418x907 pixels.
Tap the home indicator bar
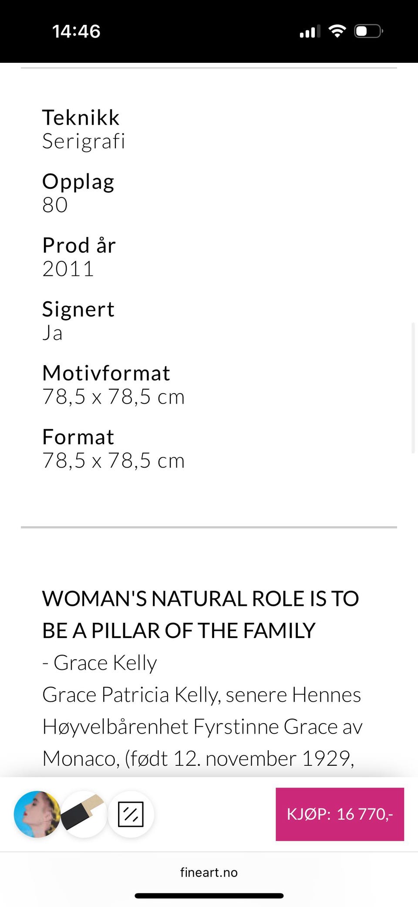pyautogui.click(x=209, y=896)
